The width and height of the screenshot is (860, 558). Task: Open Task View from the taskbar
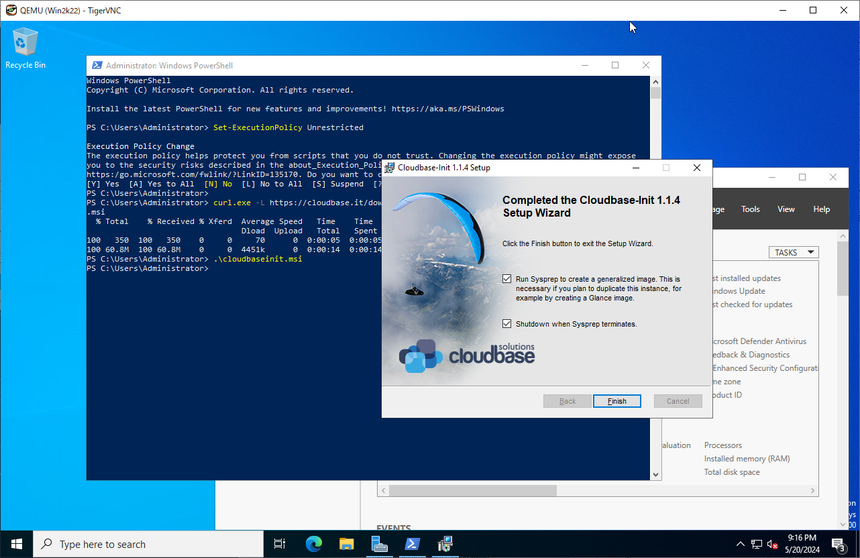pos(280,544)
